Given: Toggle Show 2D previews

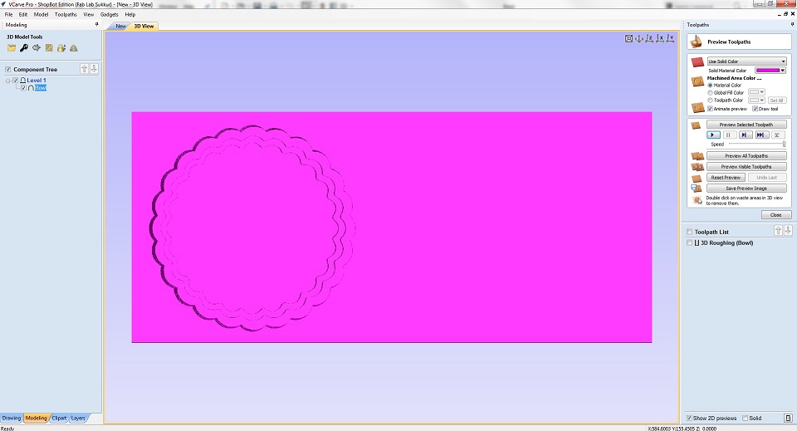Looking at the screenshot, I should coord(689,418).
